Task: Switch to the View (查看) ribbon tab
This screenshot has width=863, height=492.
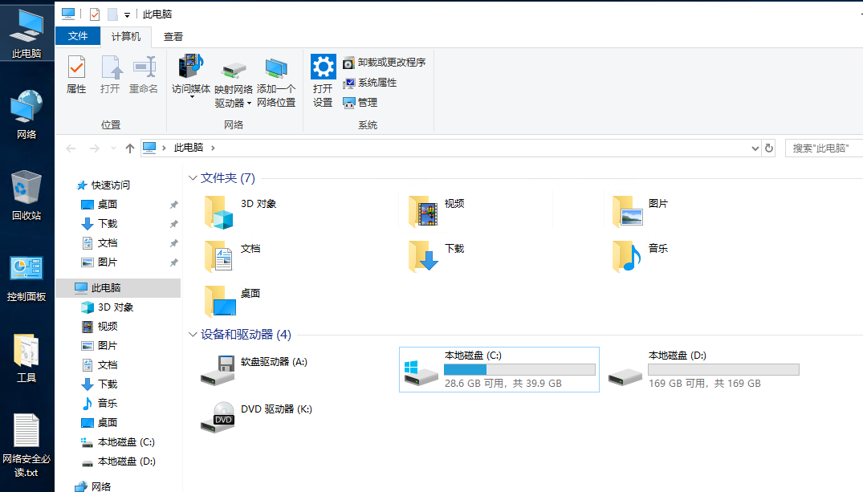Action: coord(173,37)
